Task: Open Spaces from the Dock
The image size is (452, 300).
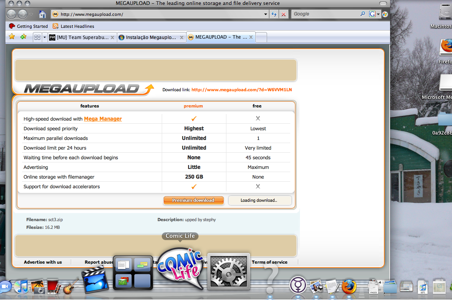Action: [133, 273]
